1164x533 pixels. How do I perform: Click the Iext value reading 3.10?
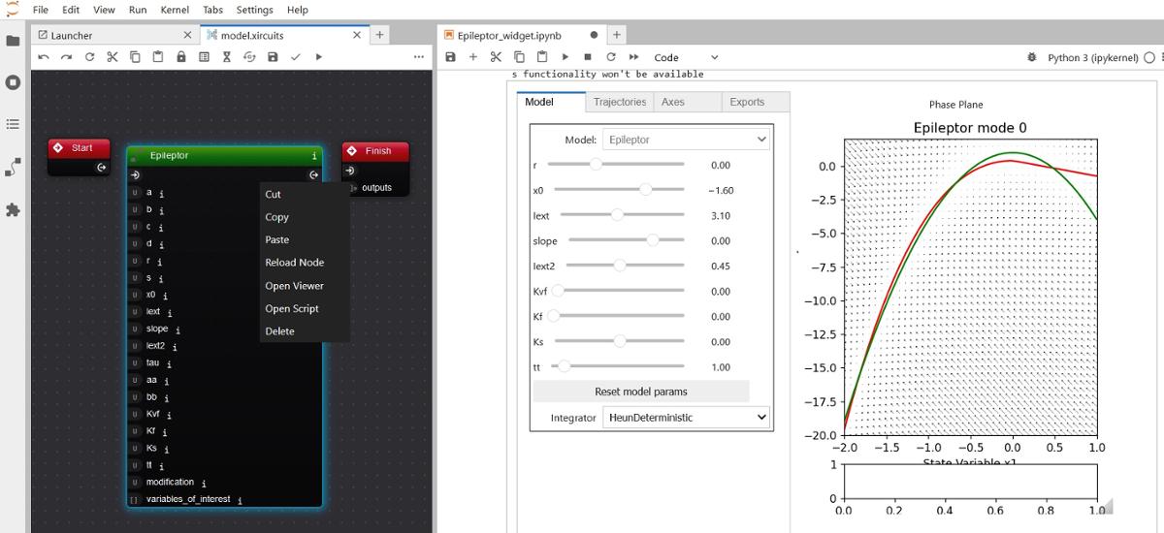point(720,216)
